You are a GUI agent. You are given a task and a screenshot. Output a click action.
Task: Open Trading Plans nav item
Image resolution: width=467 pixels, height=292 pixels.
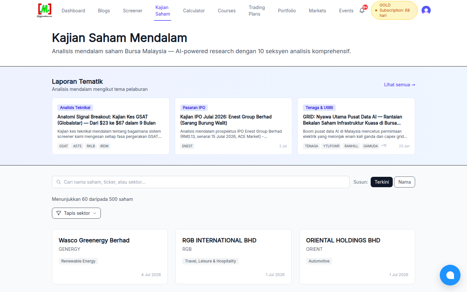[x=257, y=11]
